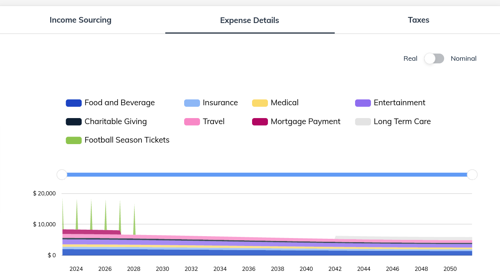
Task: Click the right range slider handle
Action: click(x=472, y=175)
